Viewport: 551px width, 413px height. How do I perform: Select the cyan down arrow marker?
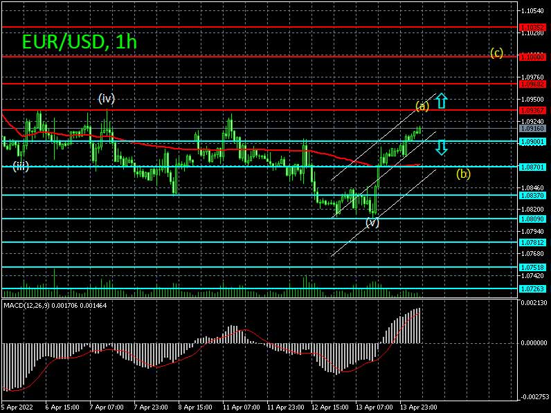tap(442, 147)
